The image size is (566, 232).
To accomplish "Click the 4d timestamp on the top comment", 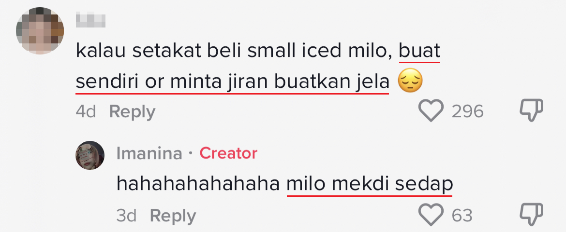I will pyautogui.click(x=86, y=112).
